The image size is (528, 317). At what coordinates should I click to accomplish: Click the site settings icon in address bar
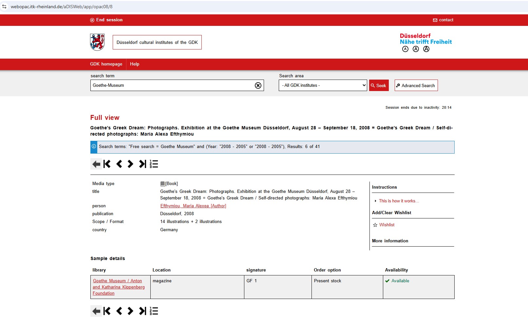(x=4, y=7)
